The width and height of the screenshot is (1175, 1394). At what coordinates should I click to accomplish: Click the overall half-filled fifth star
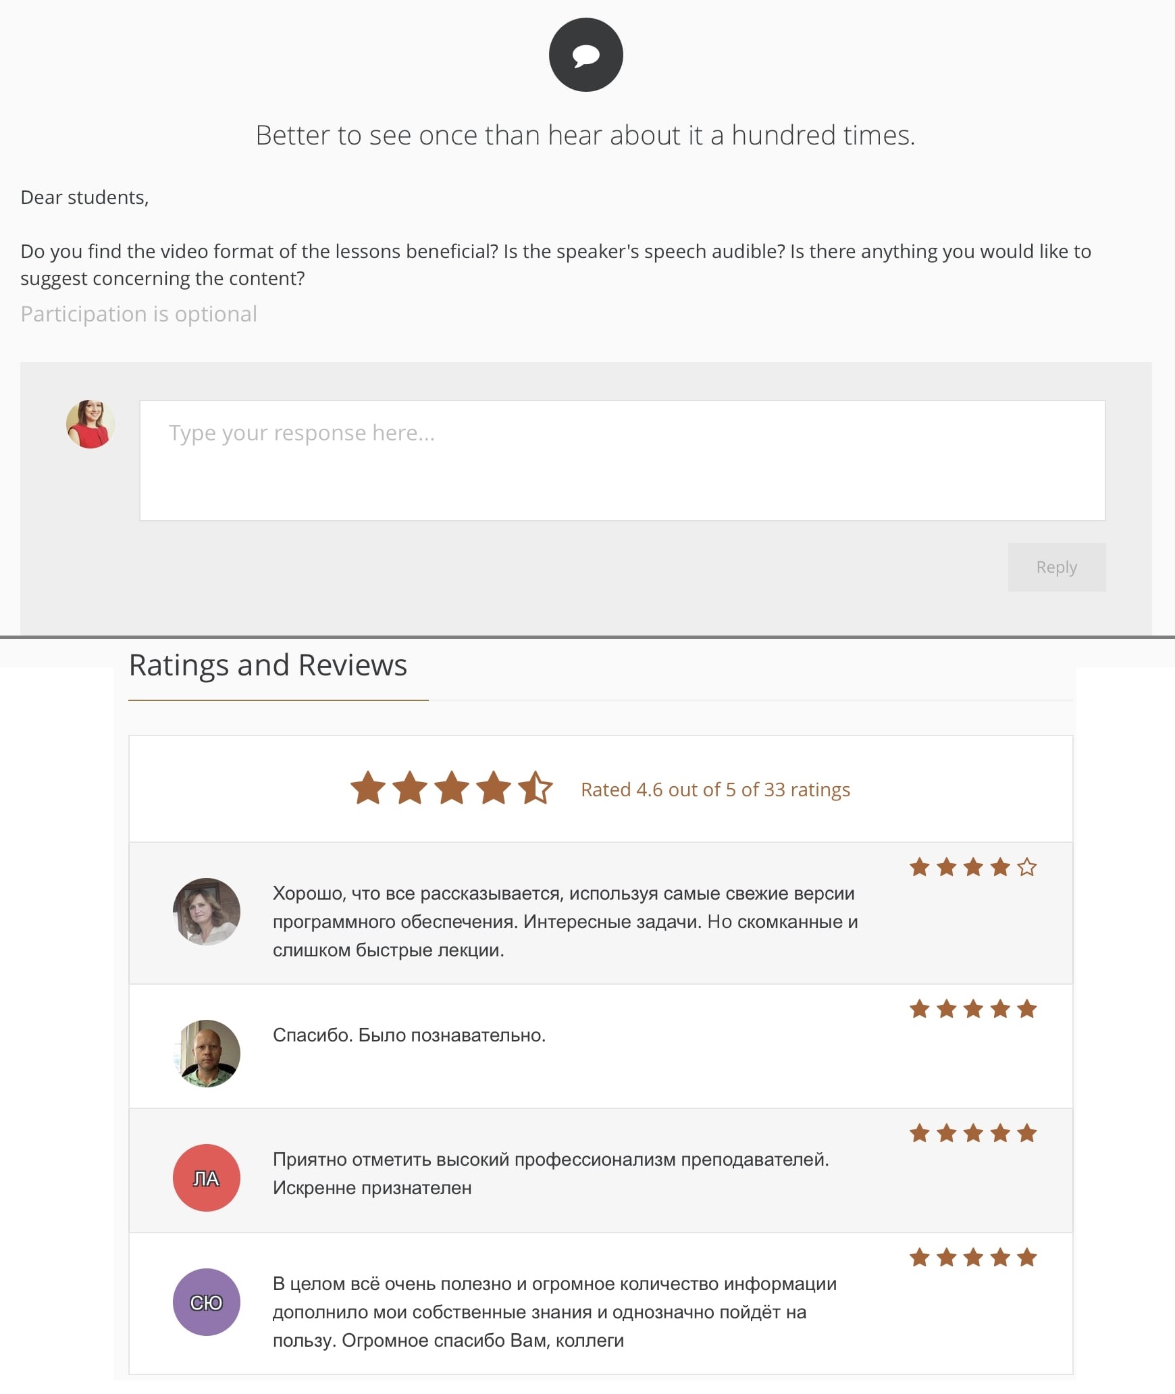point(536,788)
